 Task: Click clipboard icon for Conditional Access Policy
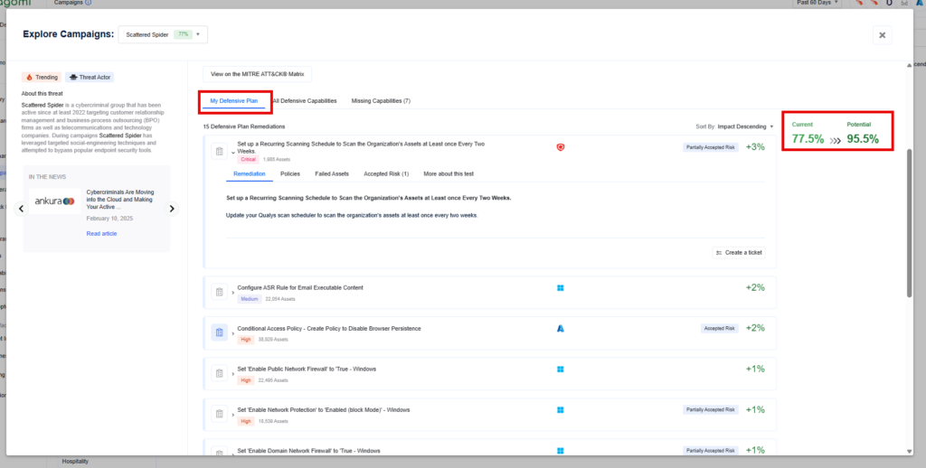(219, 332)
